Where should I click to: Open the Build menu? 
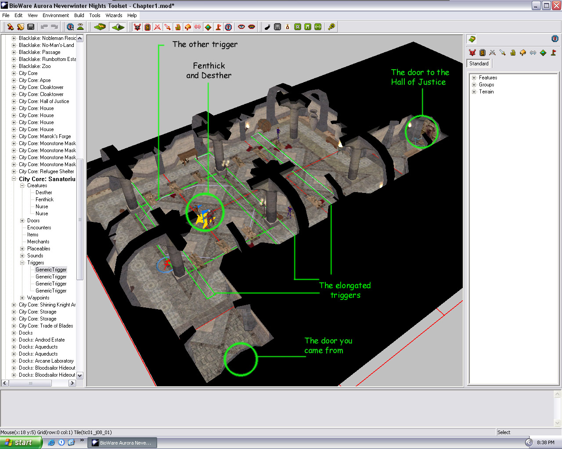79,15
